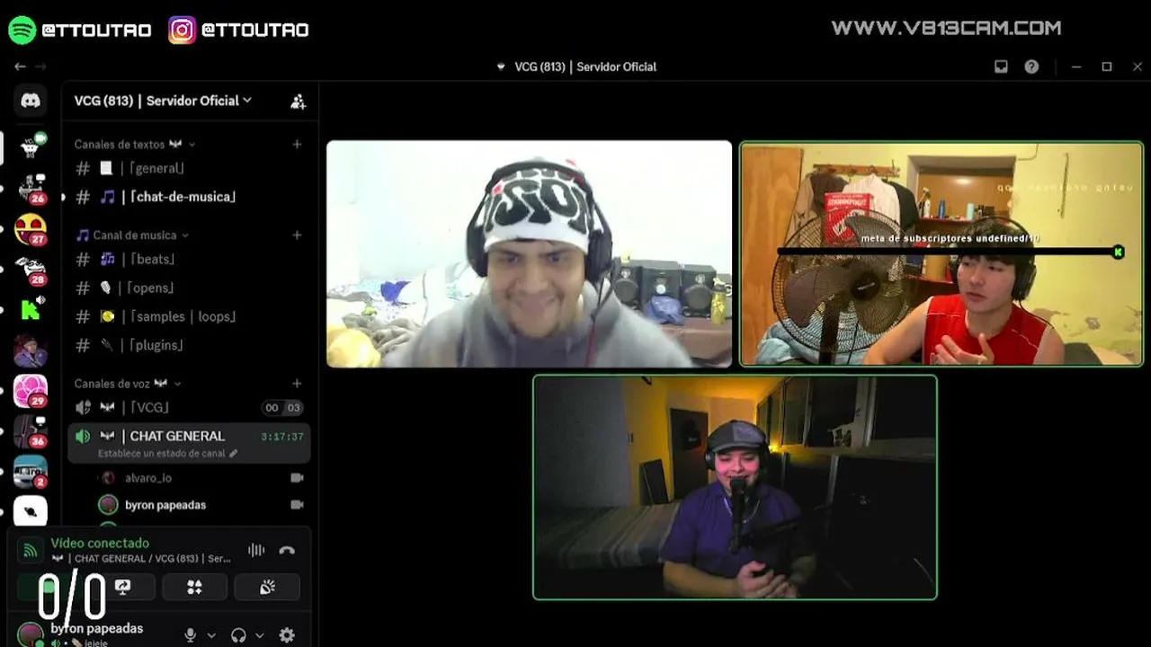Toggle microphone mute
Image resolution: width=1151 pixels, height=647 pixels.
(x=190, y=635)
